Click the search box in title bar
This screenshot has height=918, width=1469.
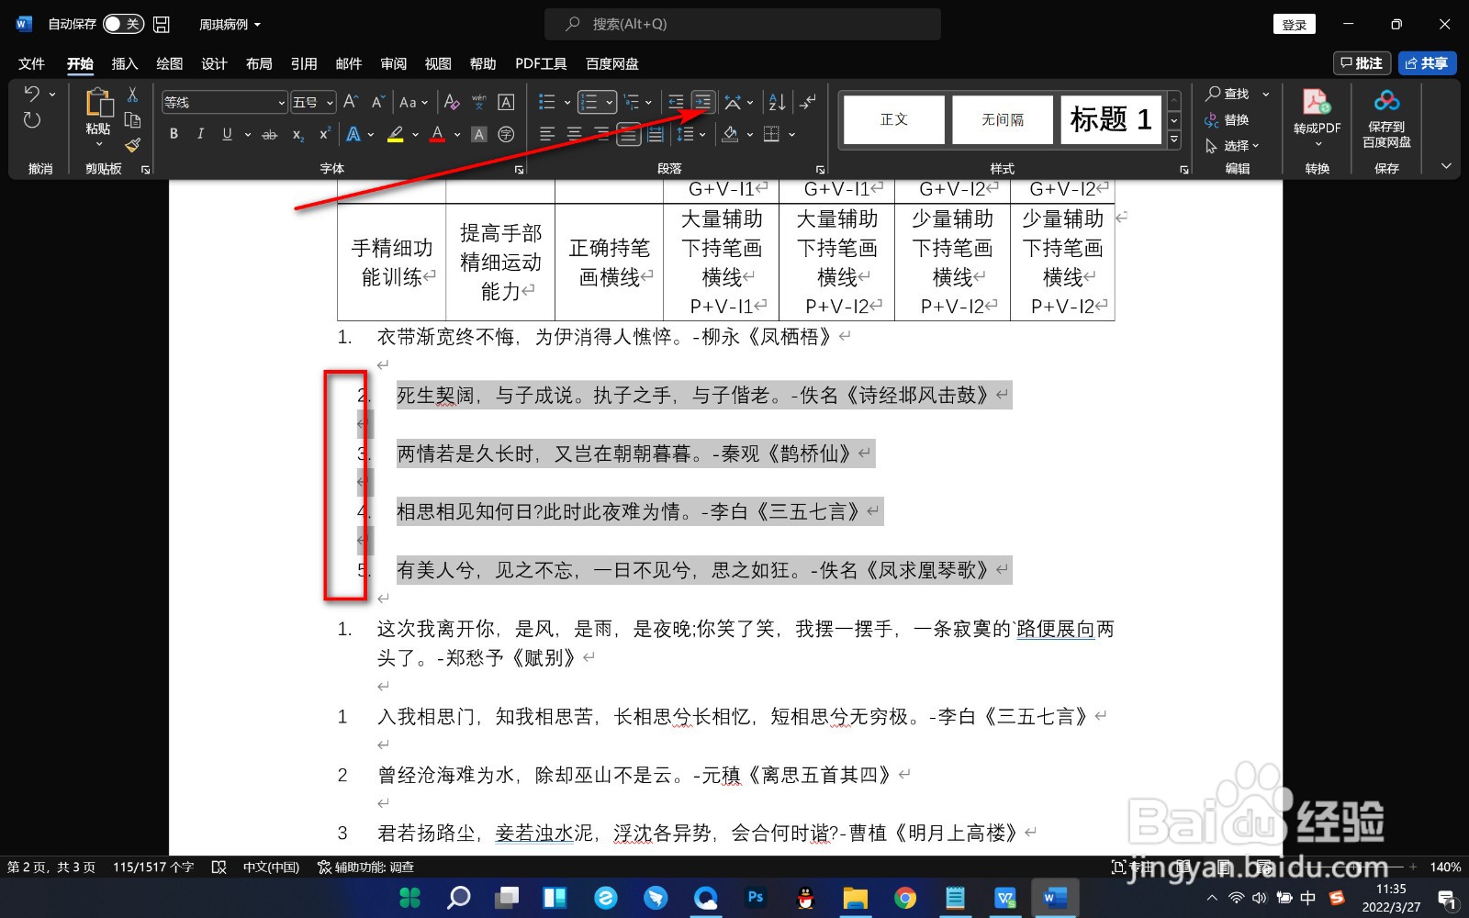point(743,24)
